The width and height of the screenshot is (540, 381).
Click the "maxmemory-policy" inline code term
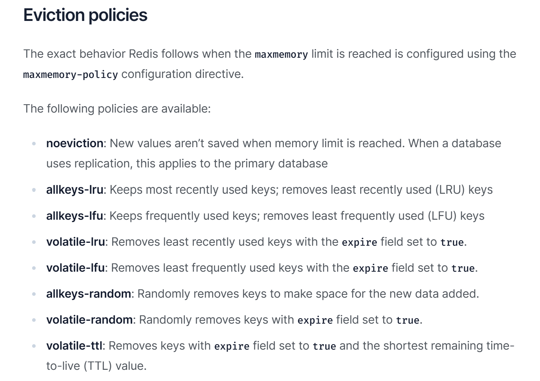(x=70, y=75)
